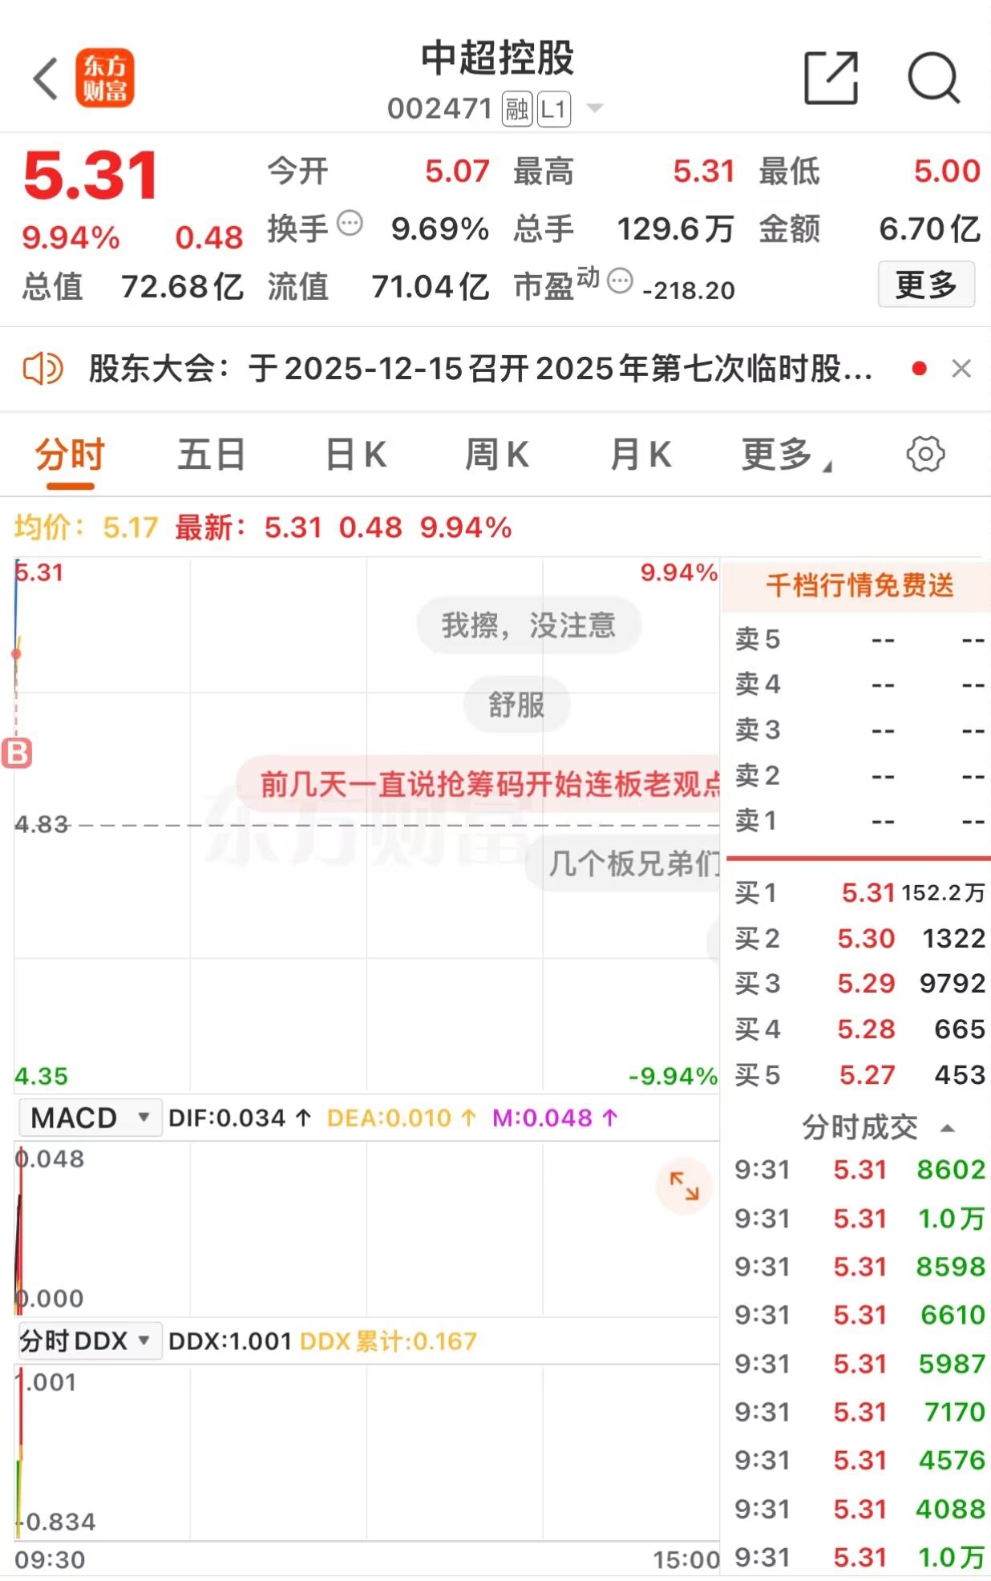Tap trade record with volume 4088
The height and width of the screenshot is (1581, 991).
point(860,1509)
